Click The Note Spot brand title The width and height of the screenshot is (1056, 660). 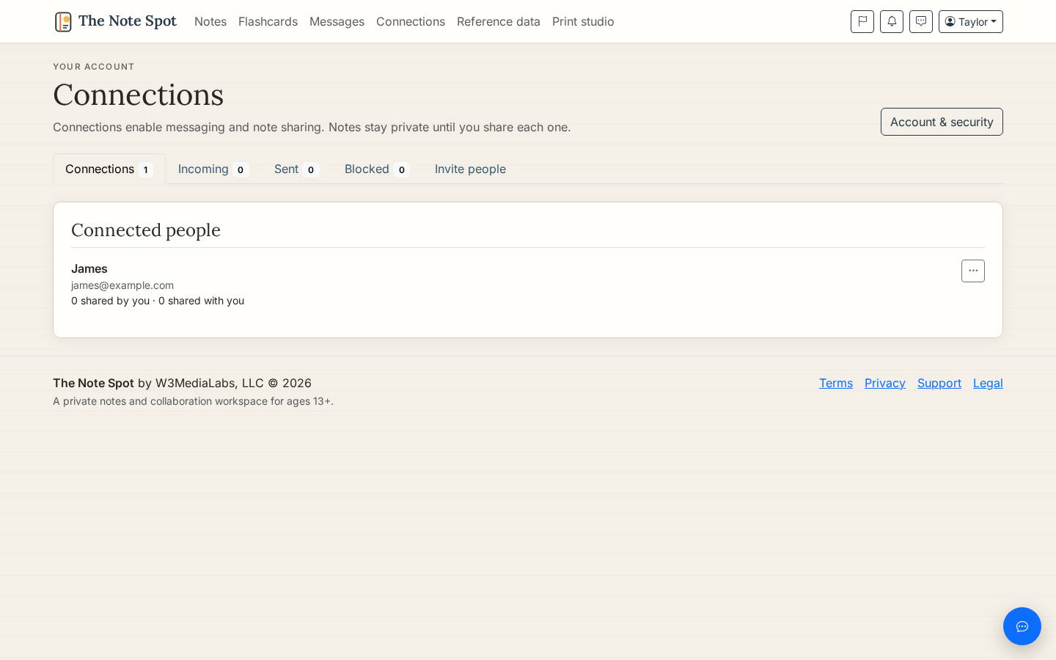point(128,21)
